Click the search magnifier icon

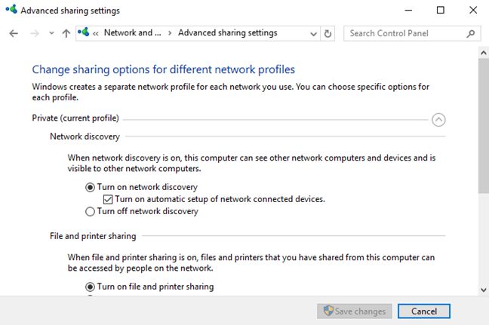click(471, 33)
